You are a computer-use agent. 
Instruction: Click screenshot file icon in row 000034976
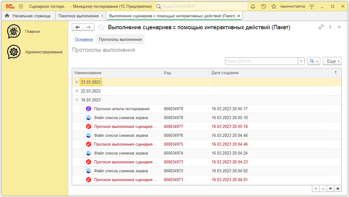[x=89, y=135]
